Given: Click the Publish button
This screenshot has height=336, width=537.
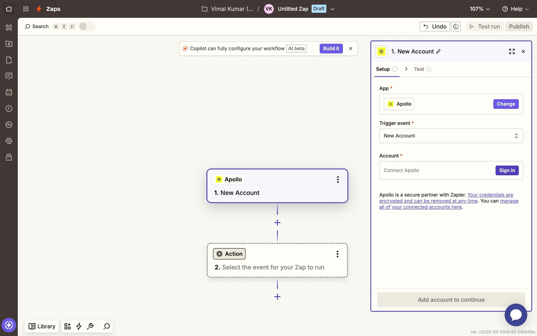Looking at the screenshot, I should point(519,26).
